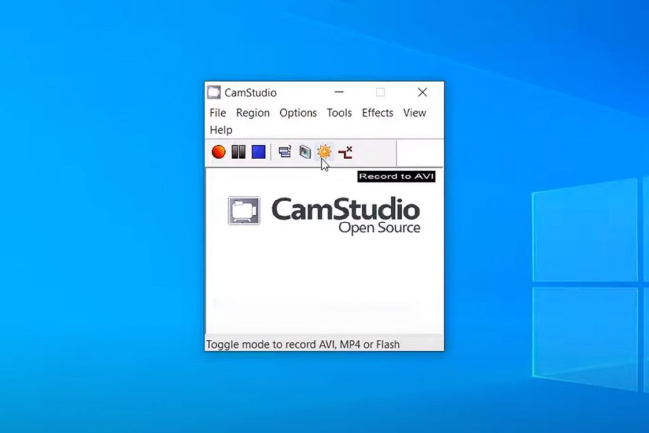Image resolution: width=649 pixels, height=433 pixels.
Task: Open the Region selection tool icon
Action: (285, 152)
